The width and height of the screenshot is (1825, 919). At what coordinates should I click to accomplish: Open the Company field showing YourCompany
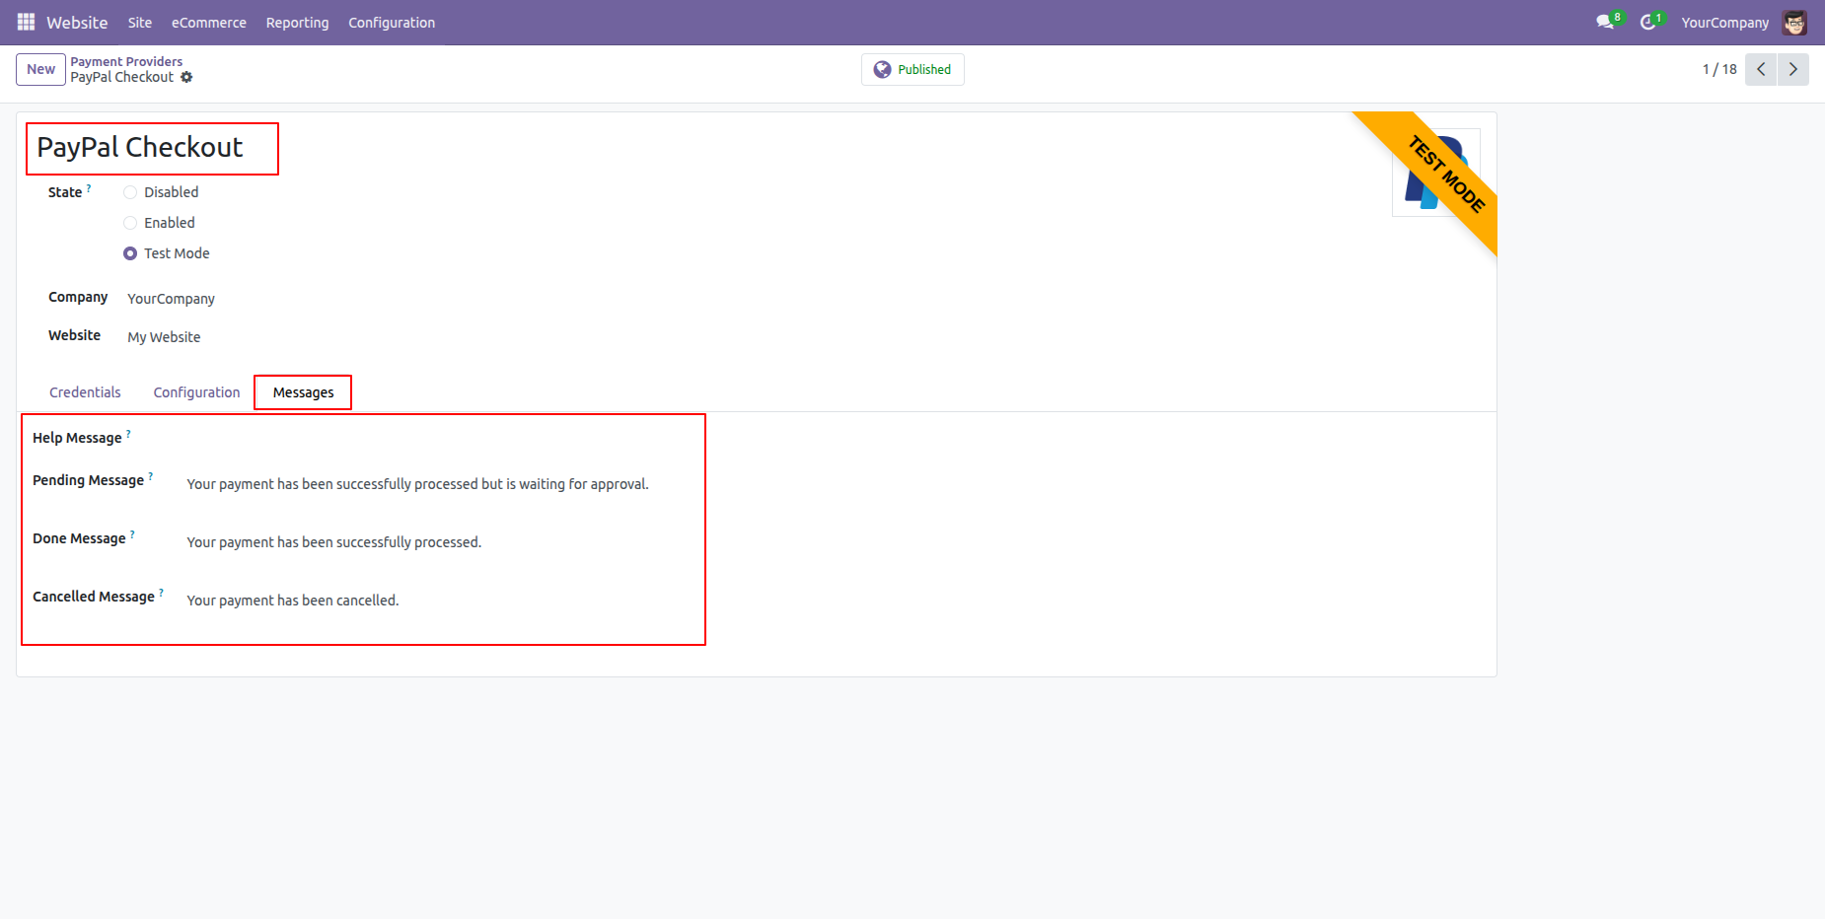171,299
